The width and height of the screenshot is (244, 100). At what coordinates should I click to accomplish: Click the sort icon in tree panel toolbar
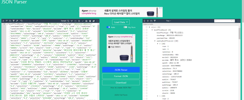pyautogui.click(x=151, y=21)
